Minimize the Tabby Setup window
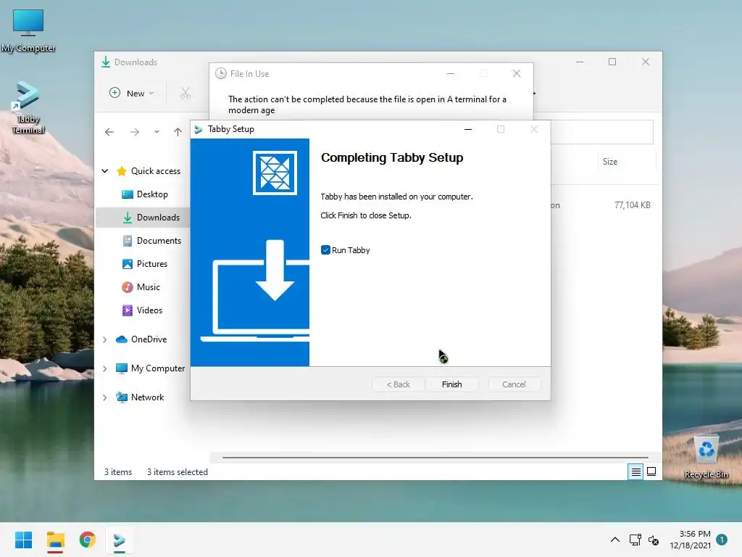 tap(468, 129)
